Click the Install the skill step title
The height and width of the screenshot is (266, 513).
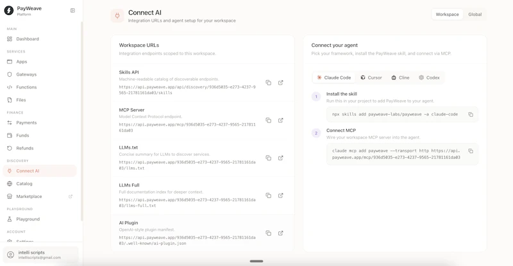[x=342, y=94]
